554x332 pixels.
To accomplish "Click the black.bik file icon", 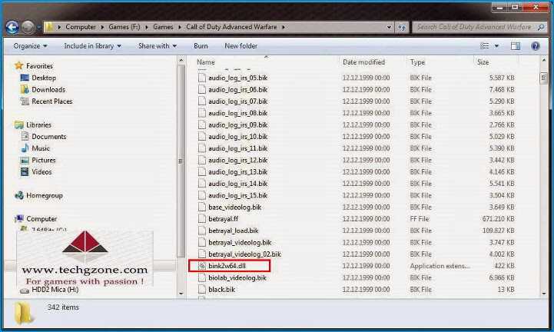I will 202,290.
